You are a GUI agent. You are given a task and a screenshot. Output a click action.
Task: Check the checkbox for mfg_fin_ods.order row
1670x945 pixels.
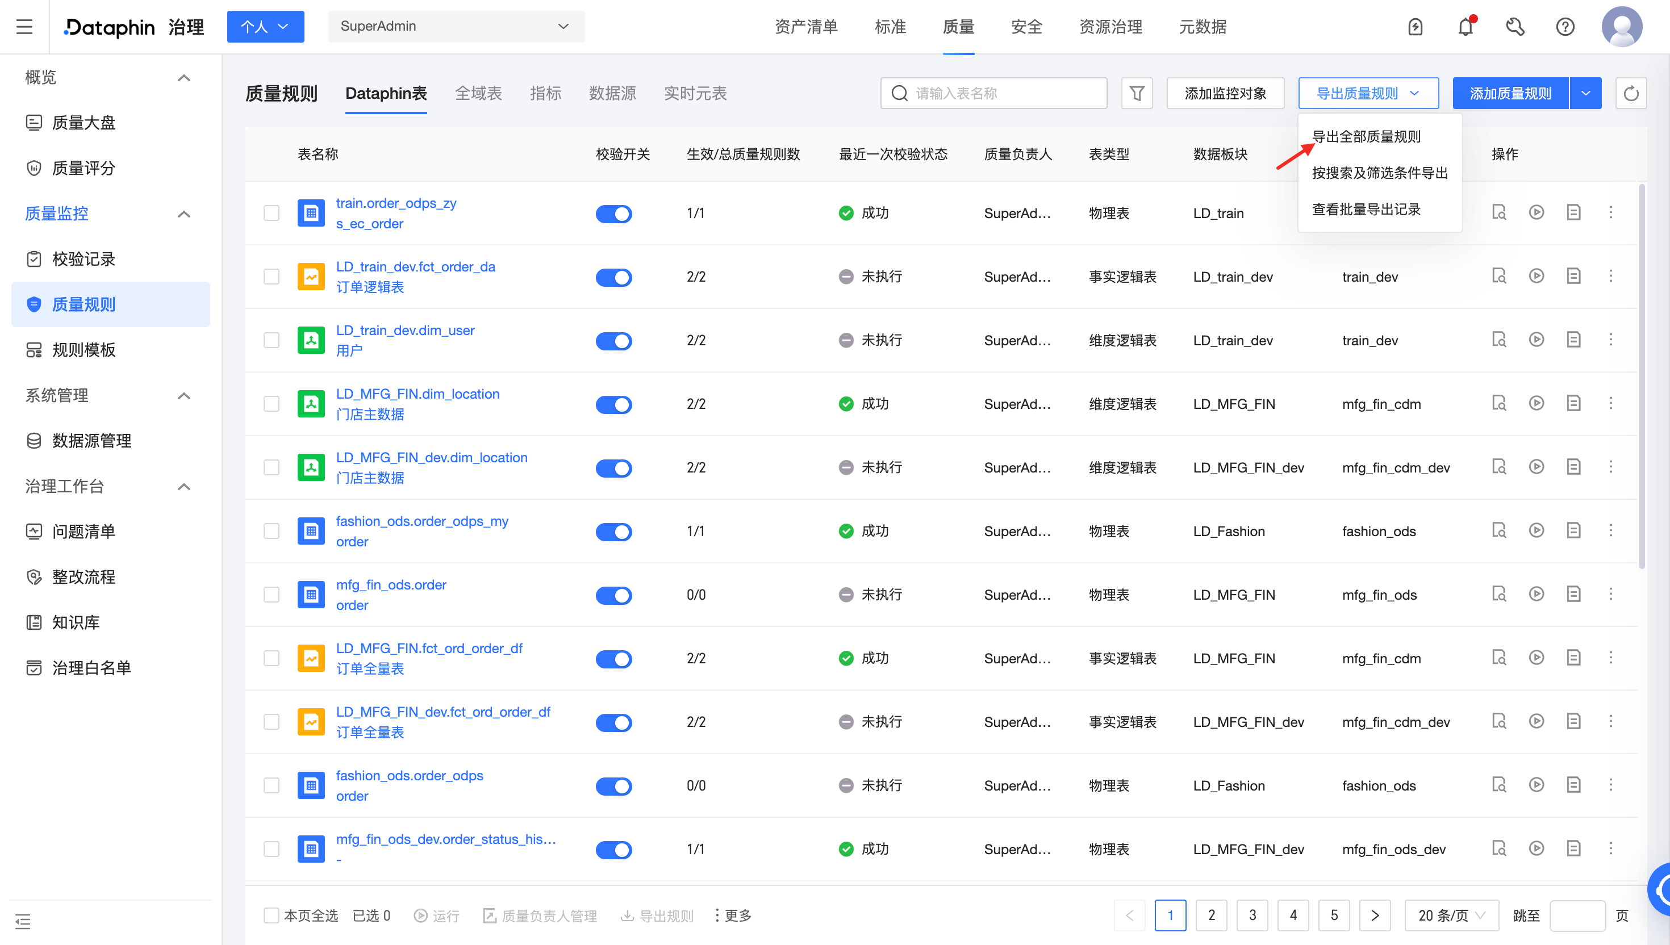click(x=272, y=595)
